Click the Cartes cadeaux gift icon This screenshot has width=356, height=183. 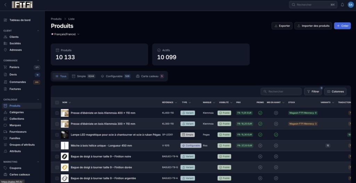click(x=6, y=175)
